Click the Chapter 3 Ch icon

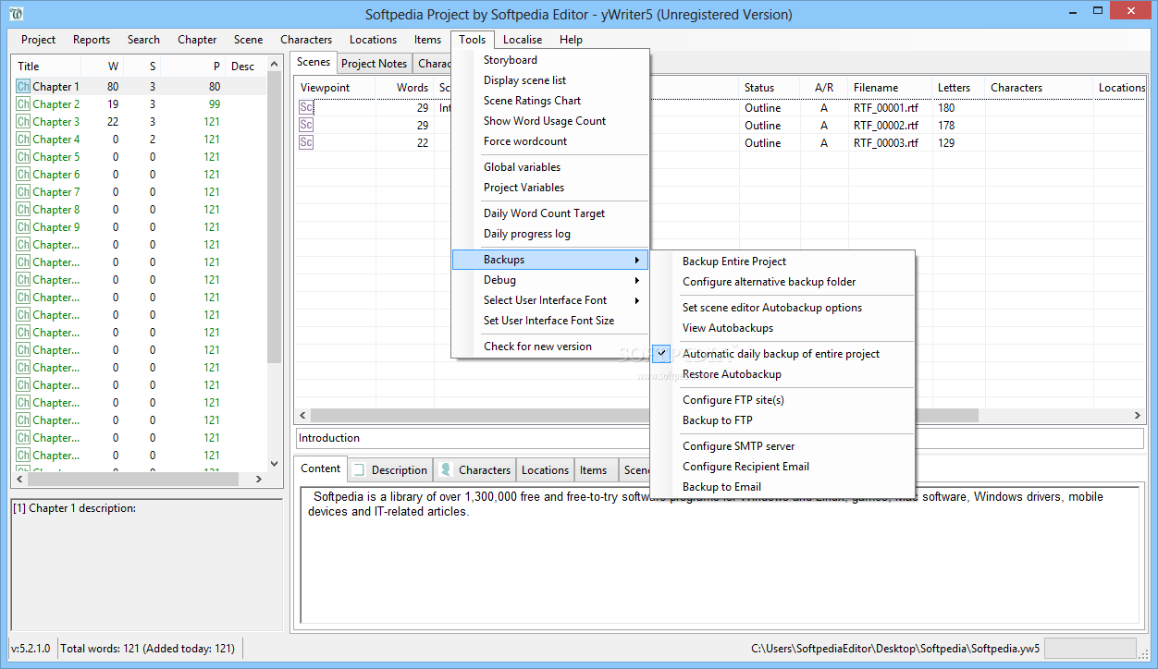click(23, 122)
